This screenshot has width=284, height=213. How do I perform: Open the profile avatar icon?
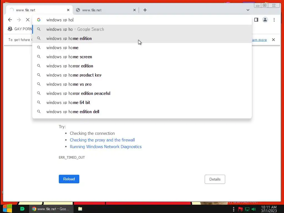click(265, 20)
